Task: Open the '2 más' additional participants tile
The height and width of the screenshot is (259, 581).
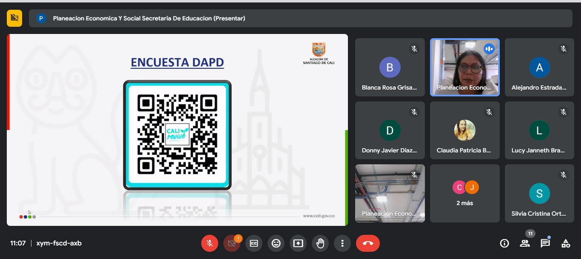Action: tap(465, 193)
